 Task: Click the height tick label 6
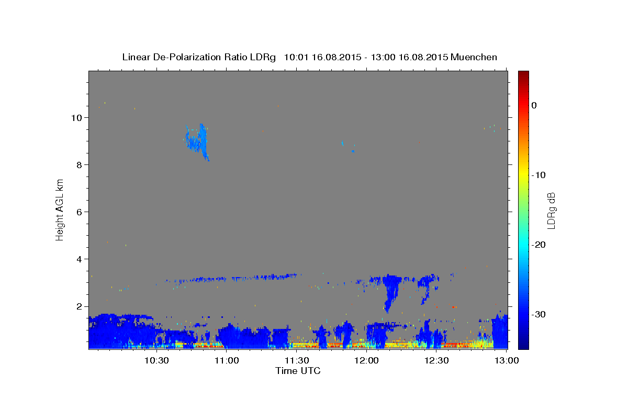pyautogui.click(x=80, y=212)
